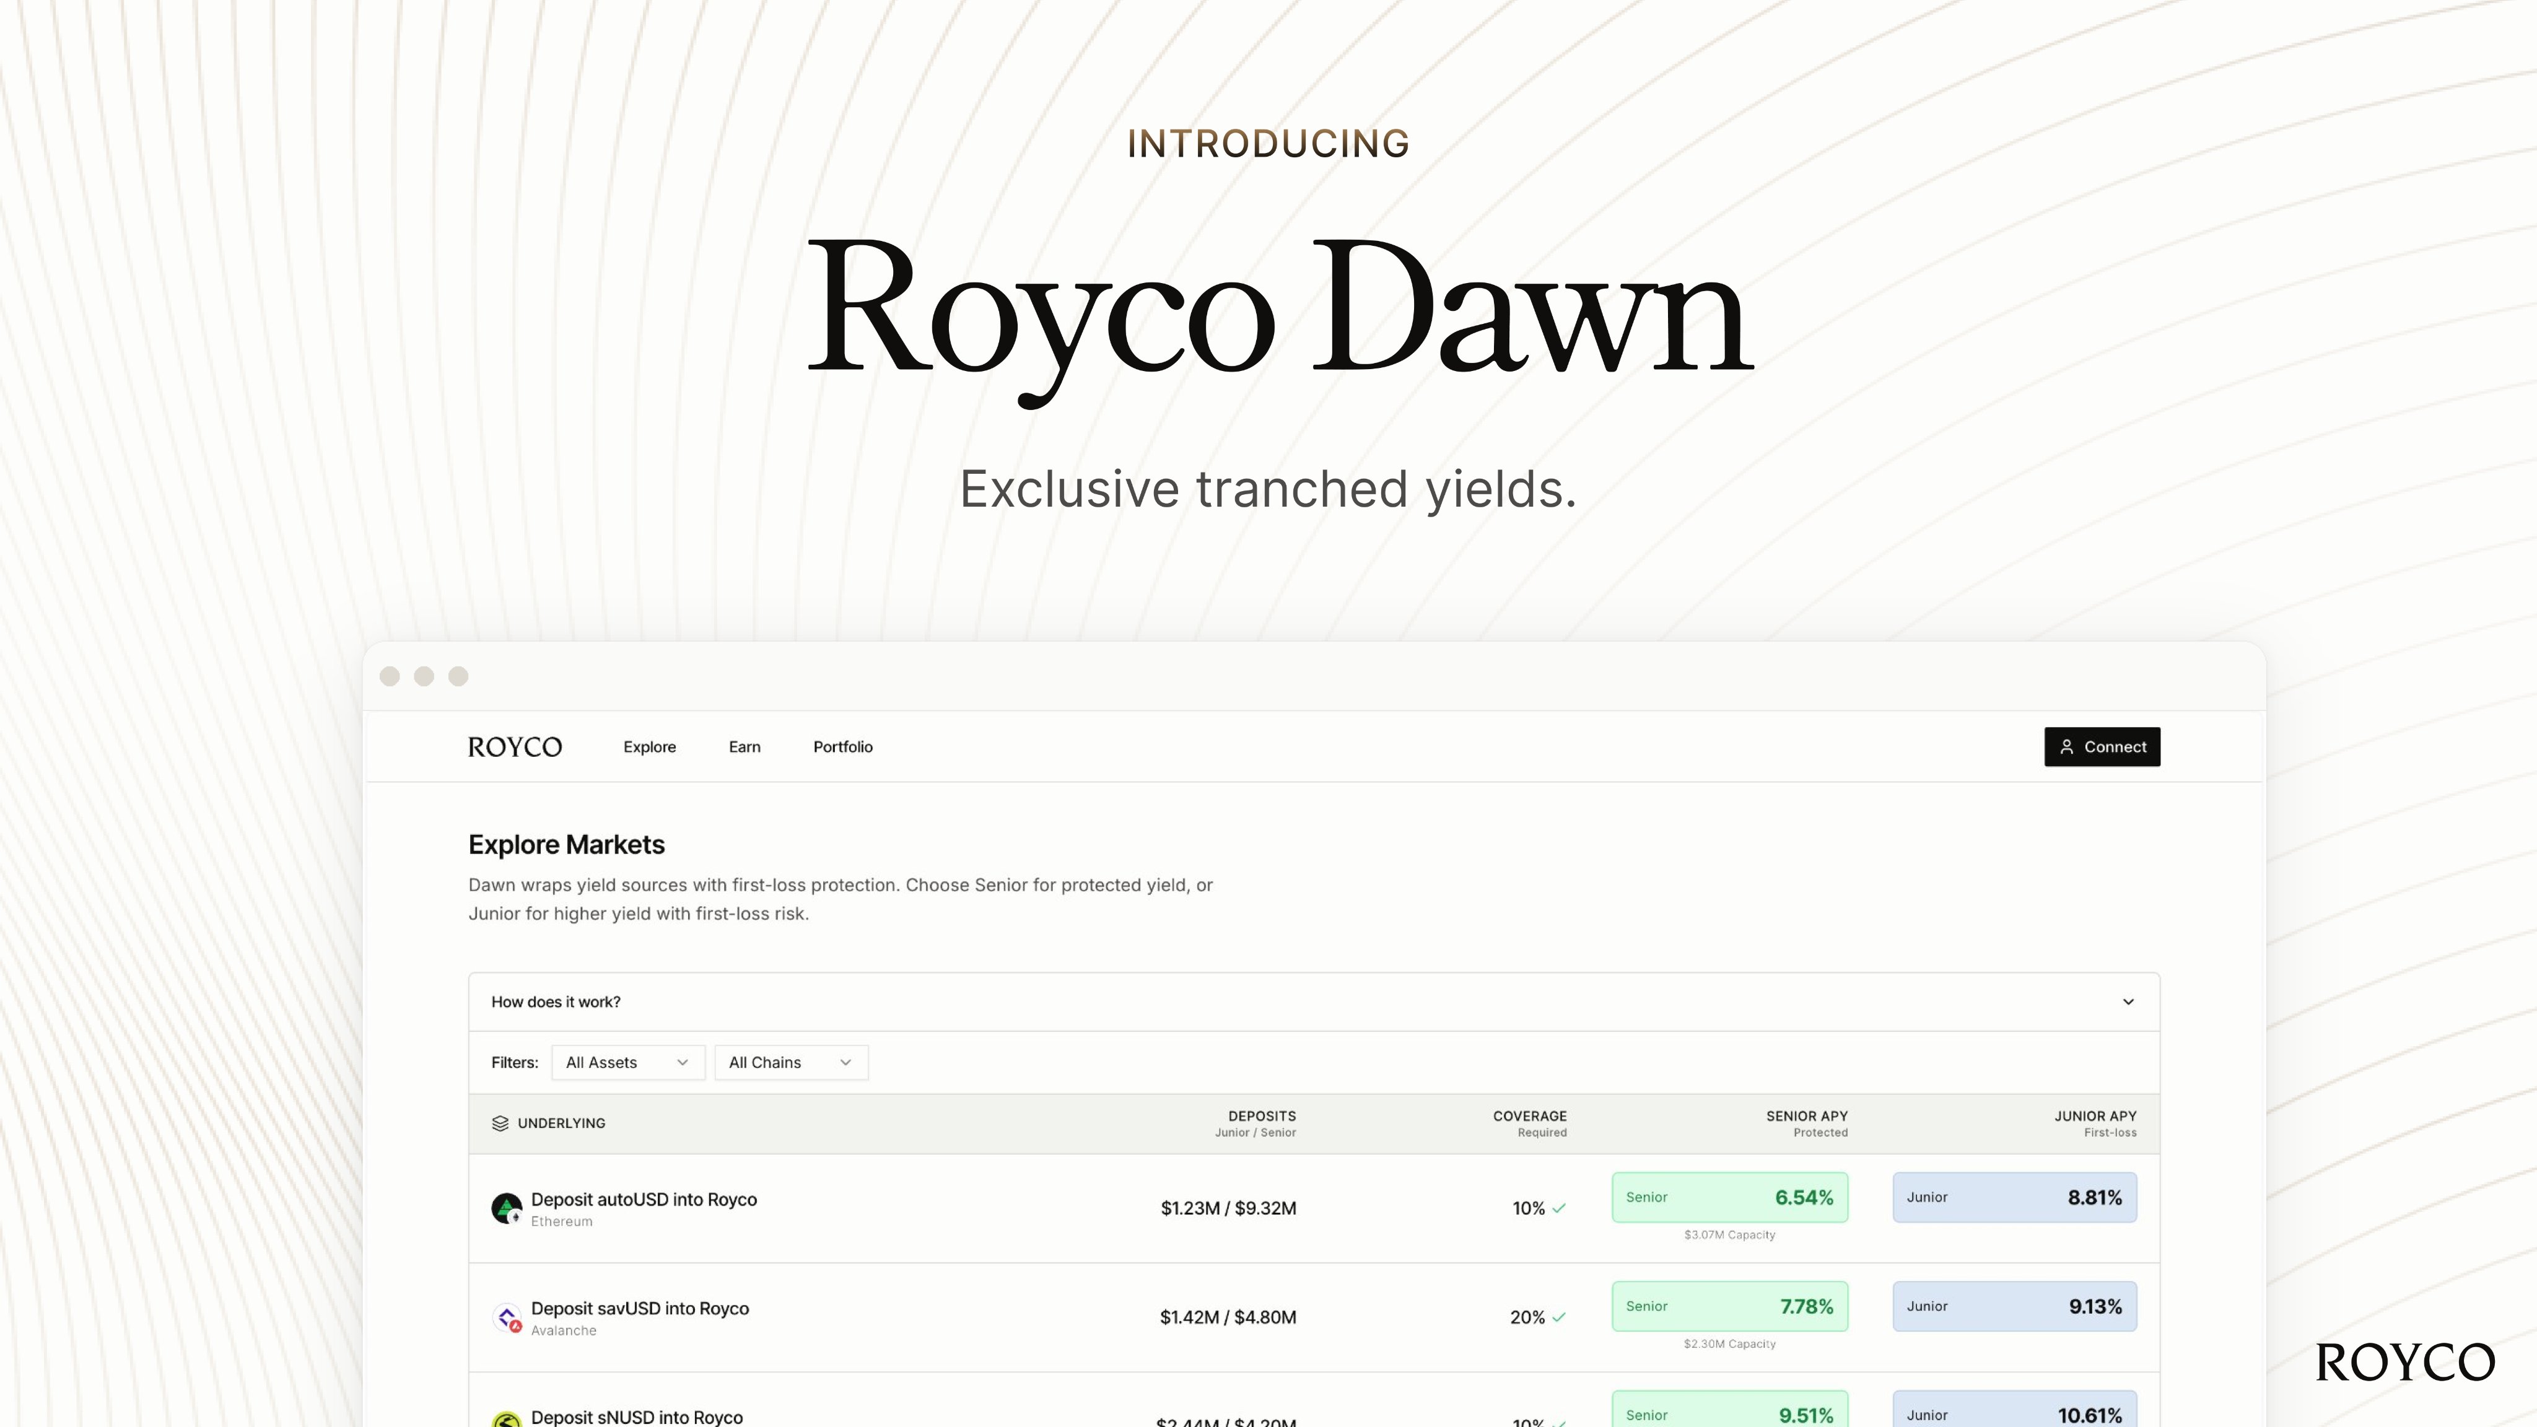2537x1427 pixels.
Task: Go to the Explore nav item
Action: [x=649, y=748]
